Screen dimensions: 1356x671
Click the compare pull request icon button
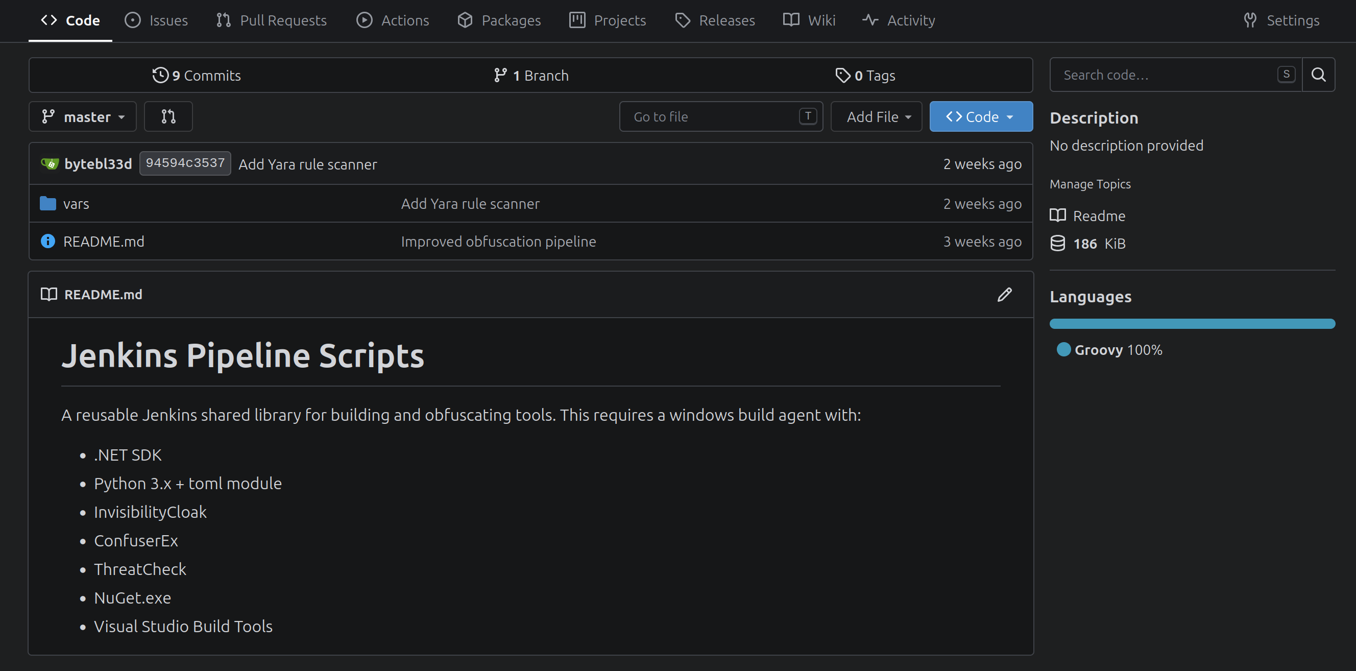168,116
